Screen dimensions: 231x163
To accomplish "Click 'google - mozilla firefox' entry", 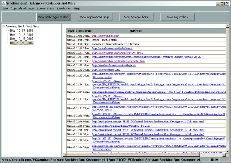I will pos(105,40).
